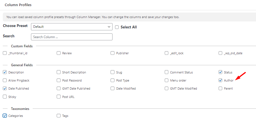Enable the Short Description column
Image resolution: width=256 pixels, height=128 pixels.
point(59,72)
